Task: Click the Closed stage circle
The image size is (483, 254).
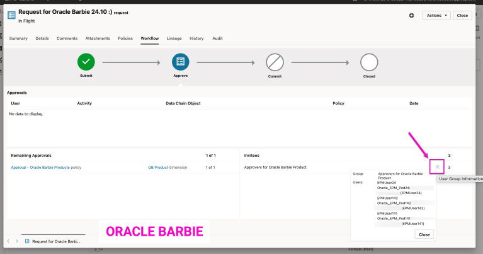Action: click(369, 62)
